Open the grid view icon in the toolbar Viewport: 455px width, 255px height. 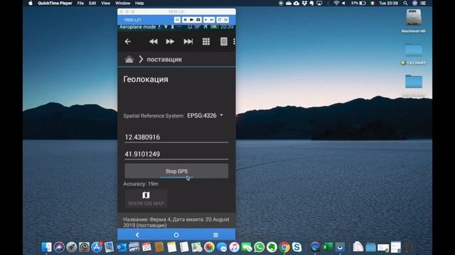click(206, 42)
